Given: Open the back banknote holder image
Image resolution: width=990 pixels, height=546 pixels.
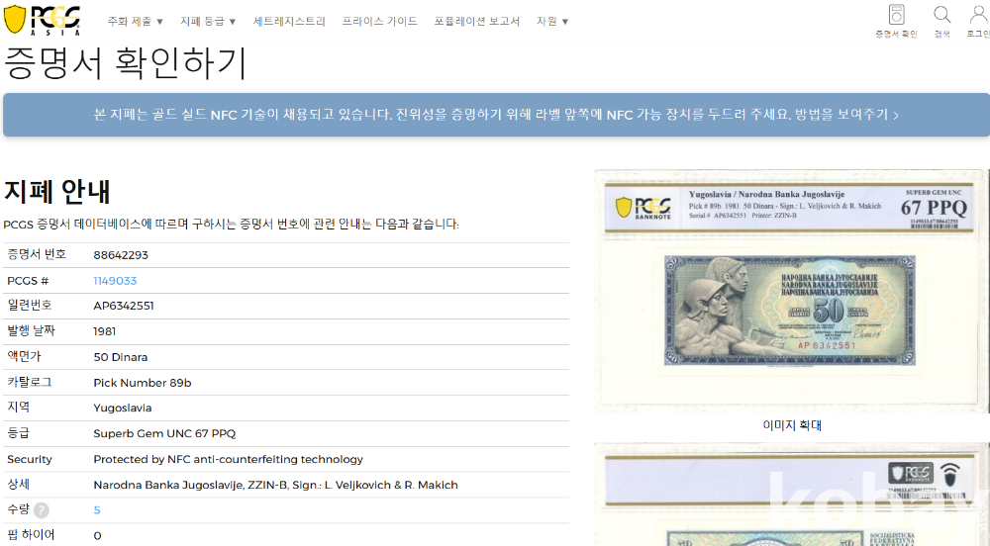Looking at the screenshot, I should (x=791, y=495).
